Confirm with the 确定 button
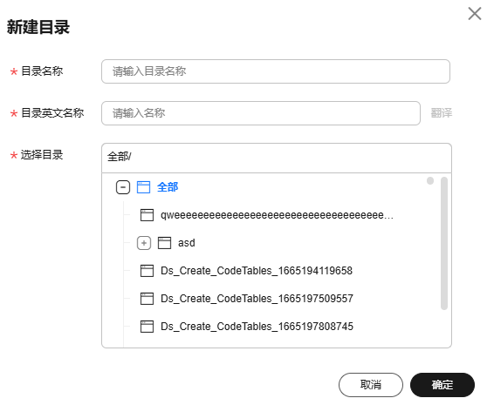 442,385
